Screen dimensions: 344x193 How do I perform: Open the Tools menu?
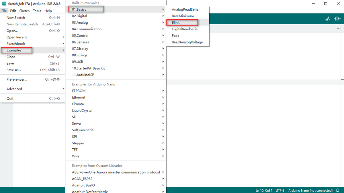(37, 11)
